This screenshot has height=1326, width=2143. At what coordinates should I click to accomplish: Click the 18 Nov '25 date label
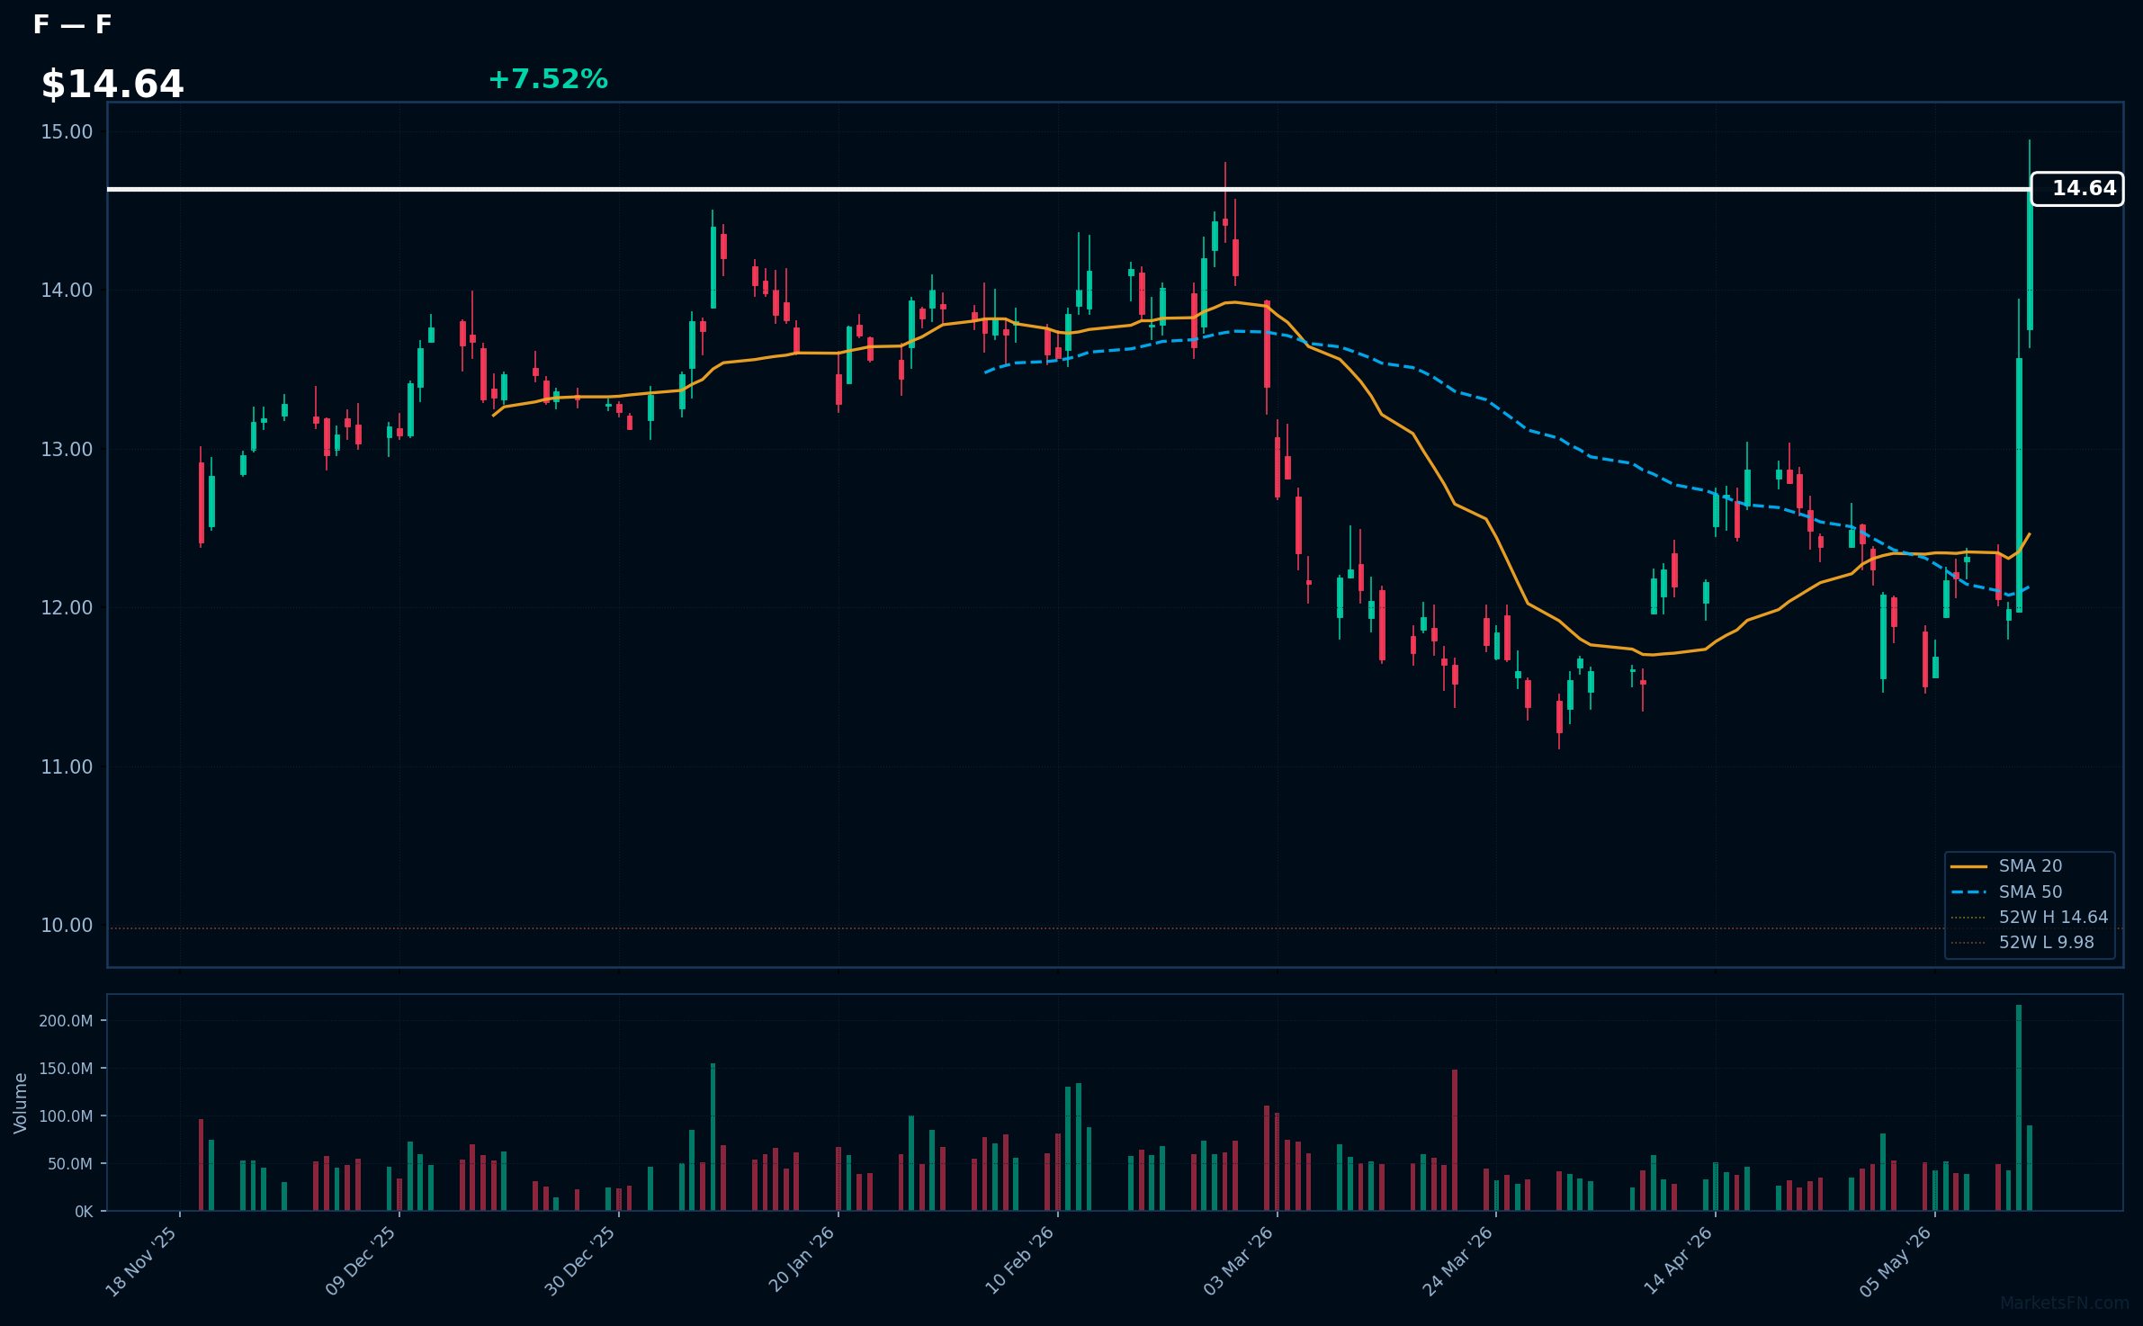click(x=141, y=1261)
